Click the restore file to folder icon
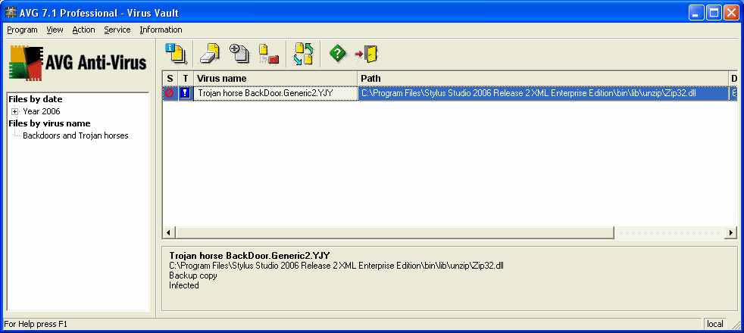744x333 pixels. 268,53
